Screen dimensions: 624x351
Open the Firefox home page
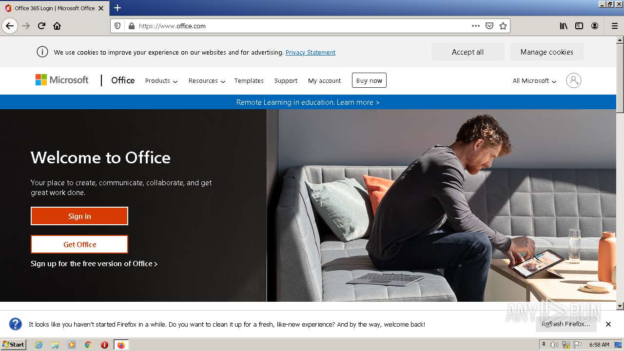(x=57, y=26)
